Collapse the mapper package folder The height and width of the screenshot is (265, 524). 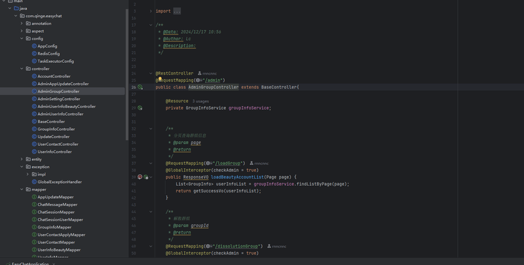coord(22,189)
